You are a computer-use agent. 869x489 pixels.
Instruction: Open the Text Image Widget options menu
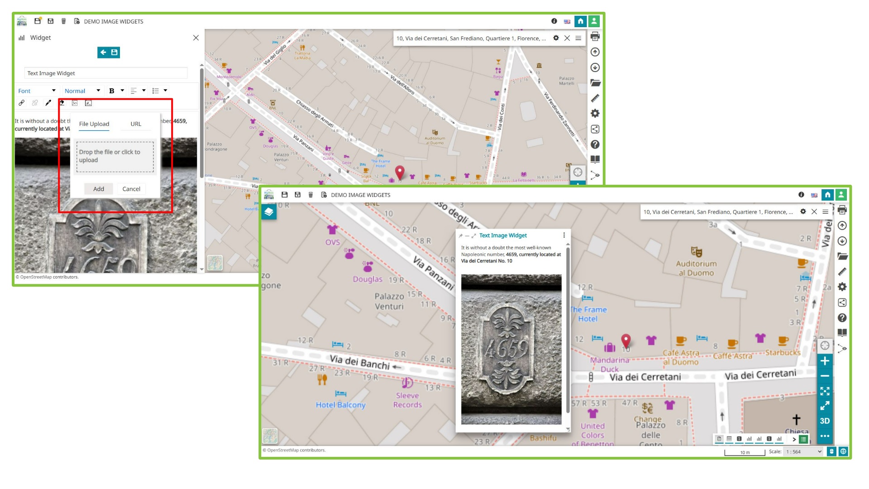pyautogui.click(x=564, y=235)
